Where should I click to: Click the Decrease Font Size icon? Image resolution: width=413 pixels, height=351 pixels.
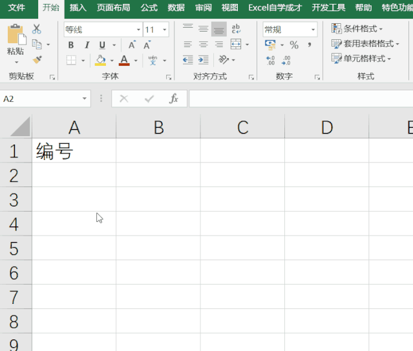click(x=147, y=45)
